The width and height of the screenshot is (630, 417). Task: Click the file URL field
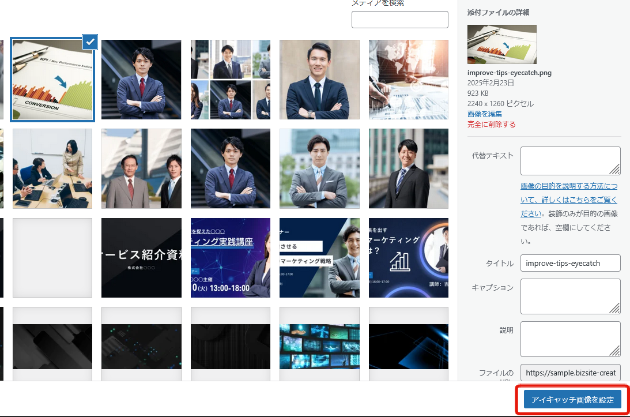(571, 373)
